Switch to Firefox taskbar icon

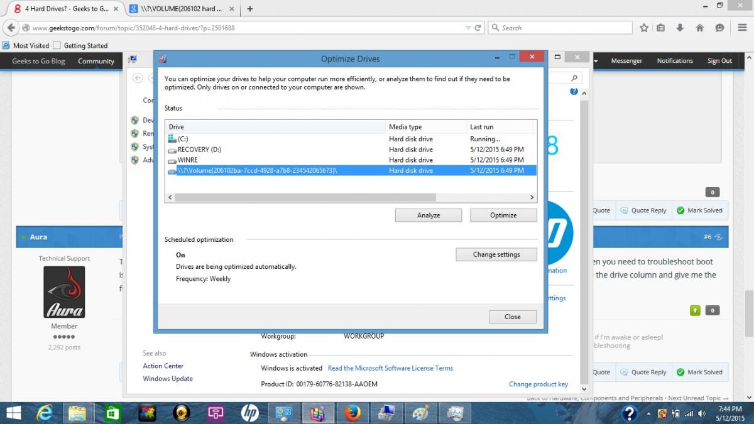[352, 413]
